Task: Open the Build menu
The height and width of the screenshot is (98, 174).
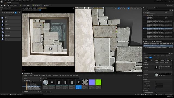Action: (x=20, y=1)
